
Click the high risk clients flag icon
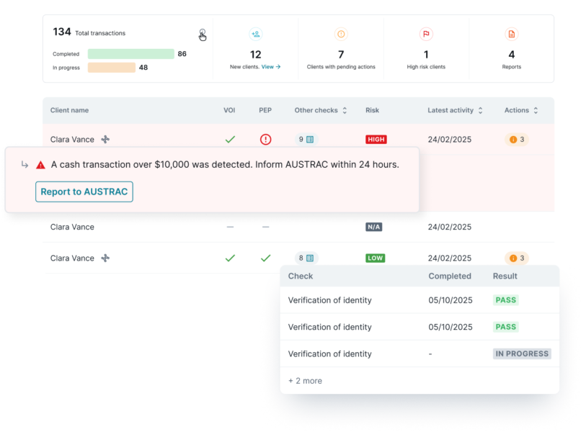[x=426, y=34]
